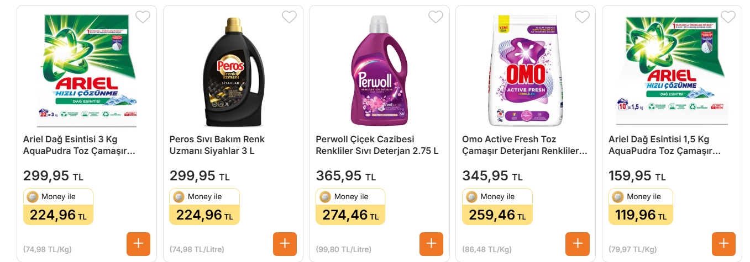
Task: Add Peros Siyahlar 3 L to cart
Action: (285, 244)
